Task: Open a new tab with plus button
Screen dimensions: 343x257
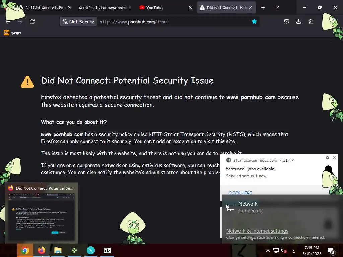Action: click(263, 8)
